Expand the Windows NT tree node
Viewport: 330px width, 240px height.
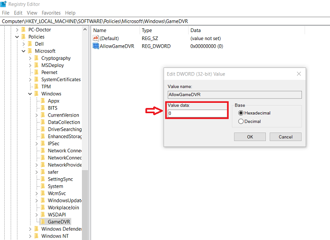30,236
